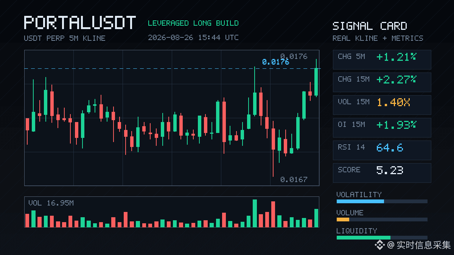Click the last green candle on the chart

coord(316,78)
